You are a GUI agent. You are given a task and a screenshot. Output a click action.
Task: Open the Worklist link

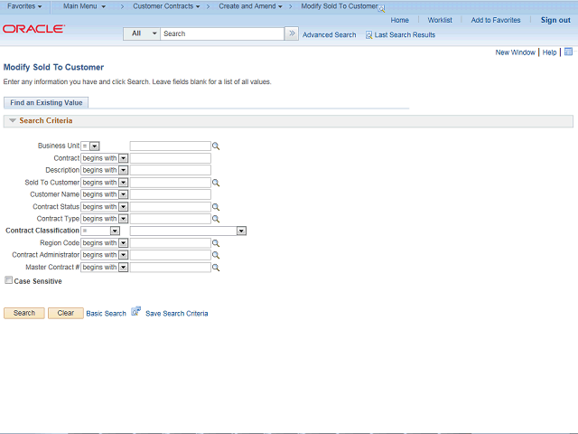pos(440,20)
